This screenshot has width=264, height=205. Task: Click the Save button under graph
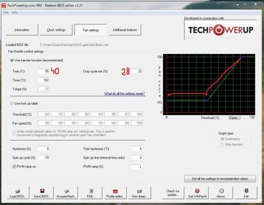[x=234, y=118]
